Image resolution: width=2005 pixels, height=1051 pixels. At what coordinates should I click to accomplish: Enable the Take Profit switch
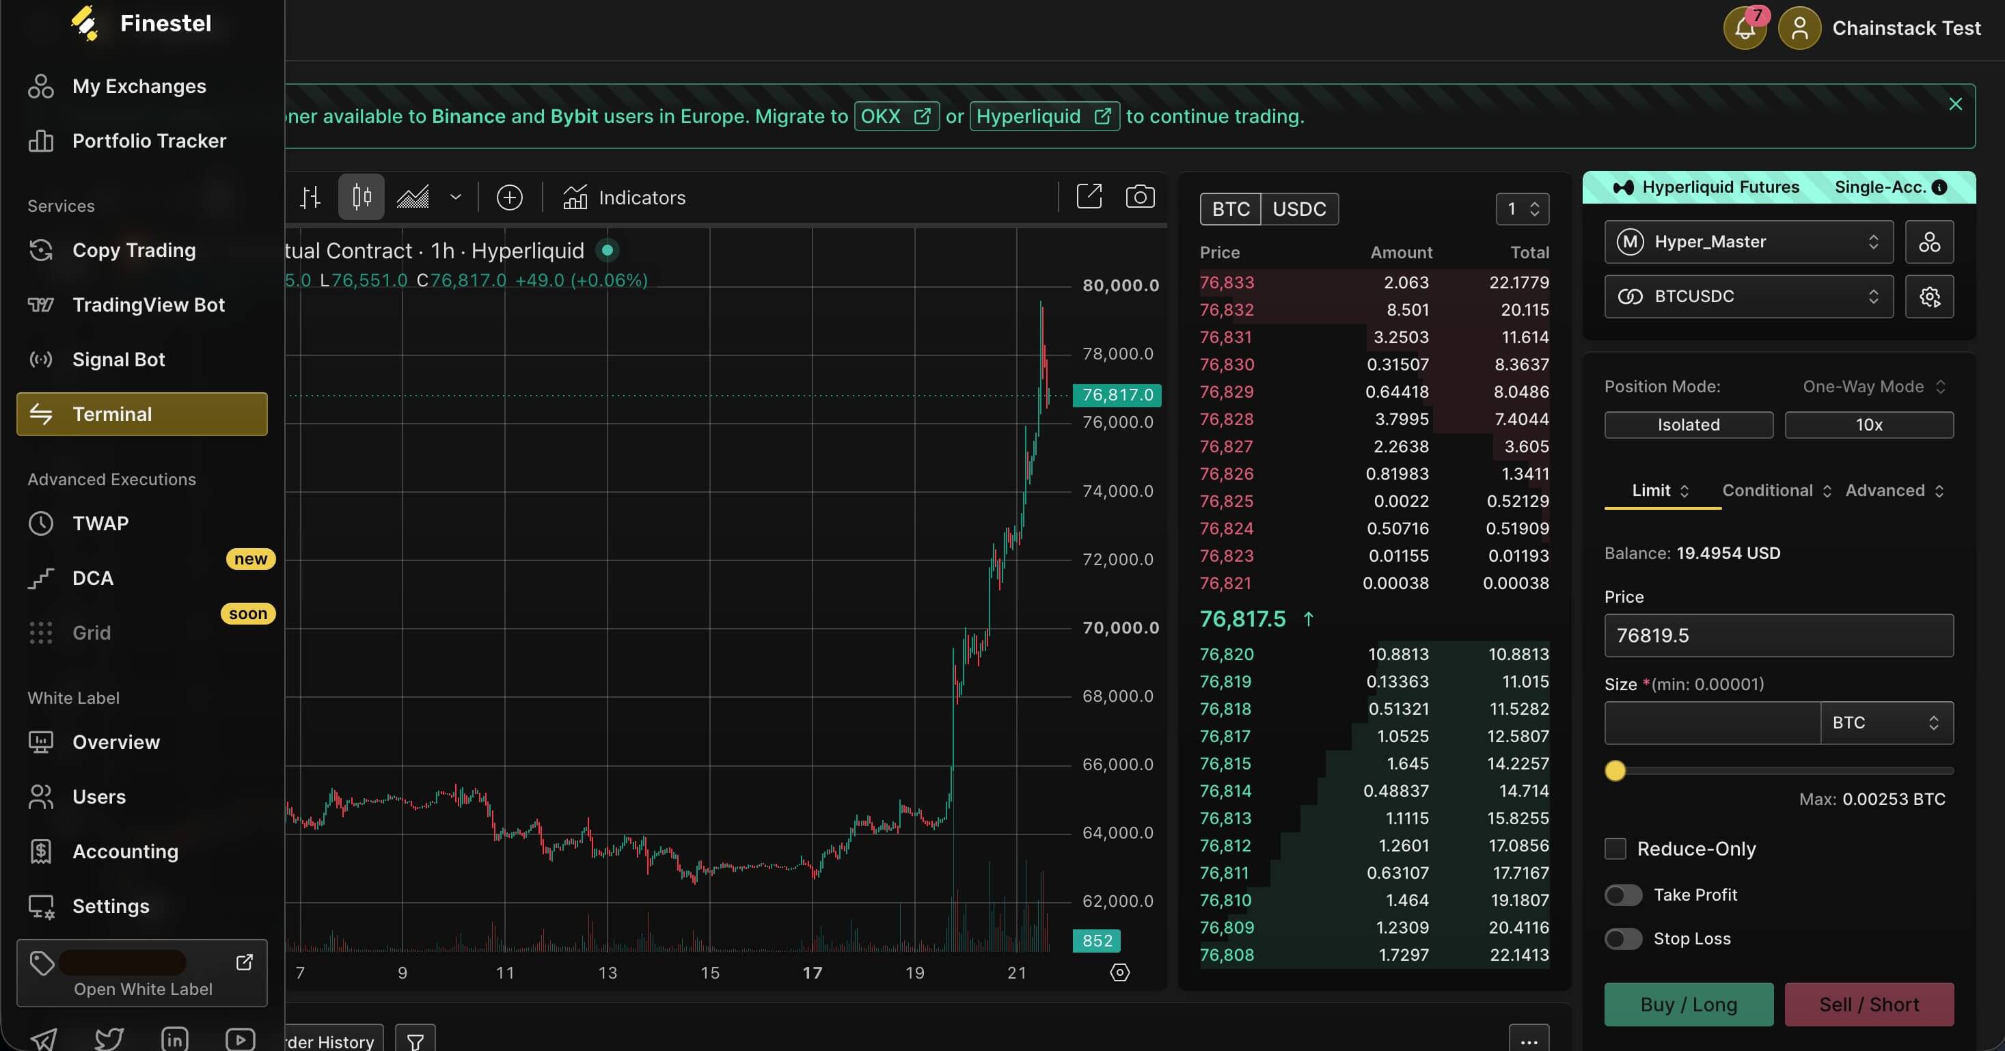(1624, 895)
